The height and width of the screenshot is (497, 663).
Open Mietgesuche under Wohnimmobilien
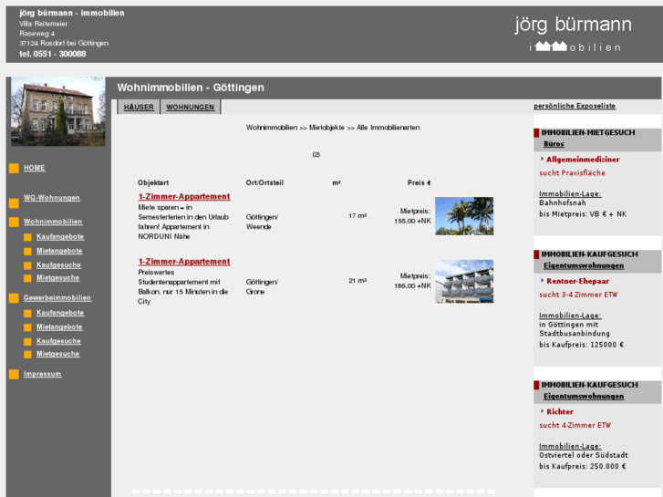coord(58,278)
